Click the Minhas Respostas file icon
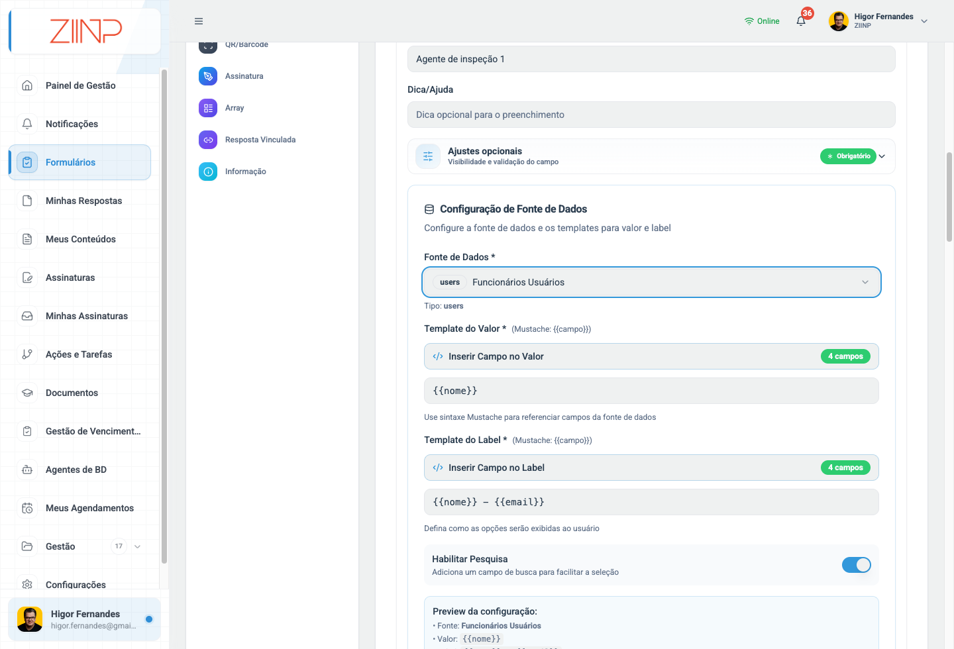 [27, 201]
